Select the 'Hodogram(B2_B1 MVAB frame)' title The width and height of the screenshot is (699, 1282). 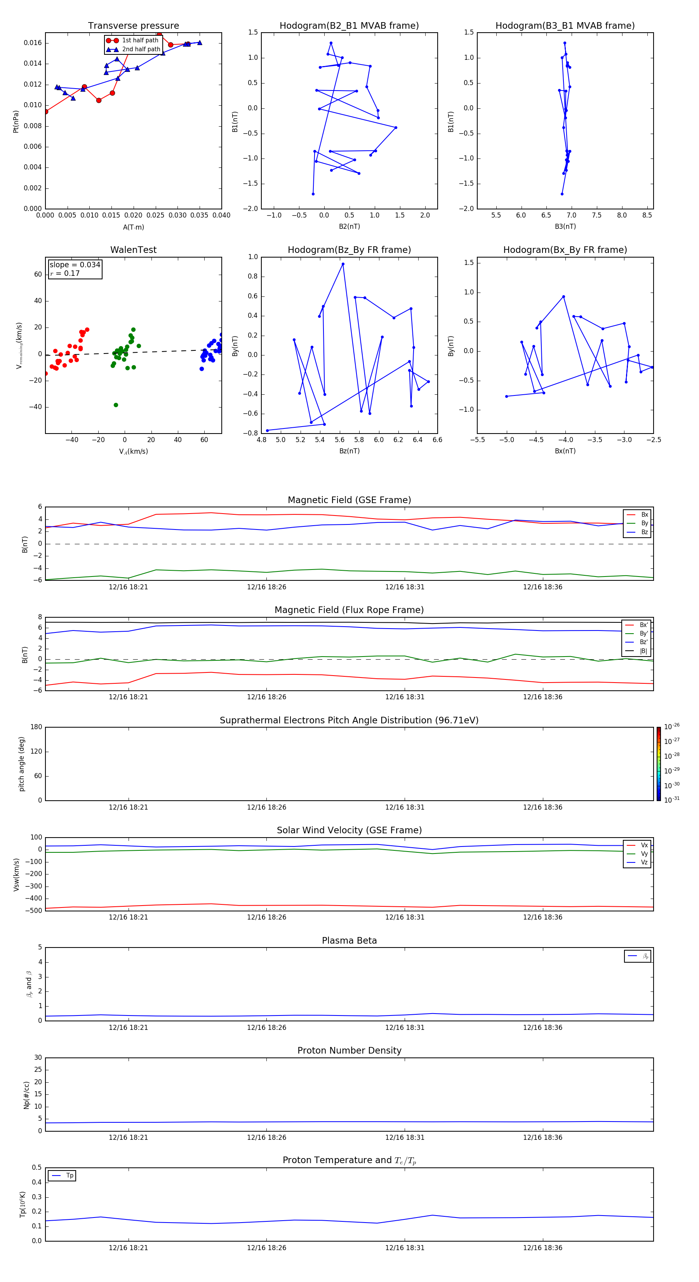coord(349,26)
